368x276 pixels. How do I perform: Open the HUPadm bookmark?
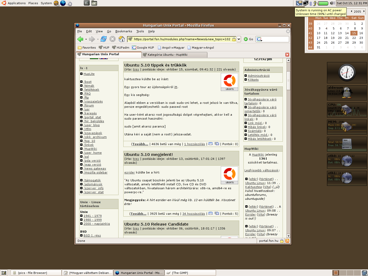(x=121, y=48)
